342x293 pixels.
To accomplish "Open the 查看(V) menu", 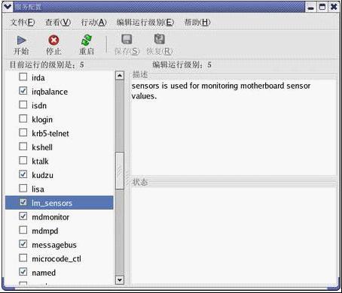I will (x=58, y=23).
